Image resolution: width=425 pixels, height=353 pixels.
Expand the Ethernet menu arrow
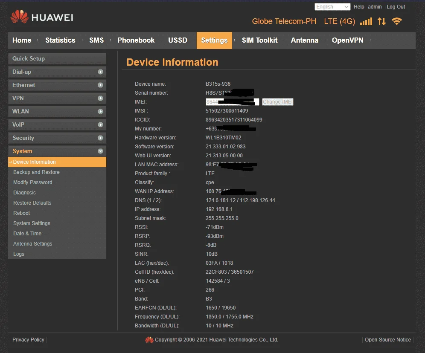[x=100, y=85]
